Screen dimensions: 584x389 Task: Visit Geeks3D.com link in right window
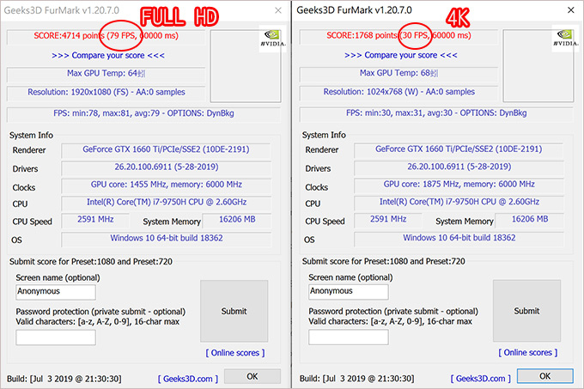[x=480, y=378]
